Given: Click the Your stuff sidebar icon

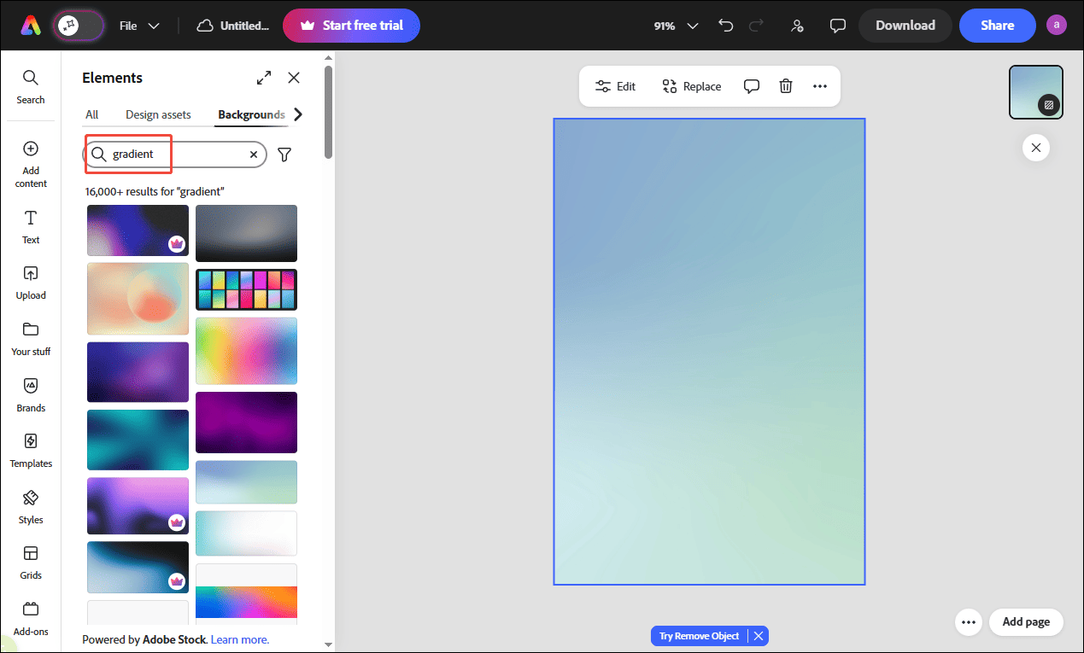Looking at the screenshot, I should [x=31, y=338].
